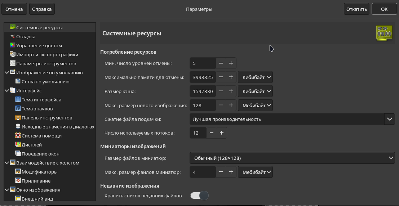Screen dimensions: 399x206
Task: Collapse the Интерфейс tree section
Action: tap(7, 91)
